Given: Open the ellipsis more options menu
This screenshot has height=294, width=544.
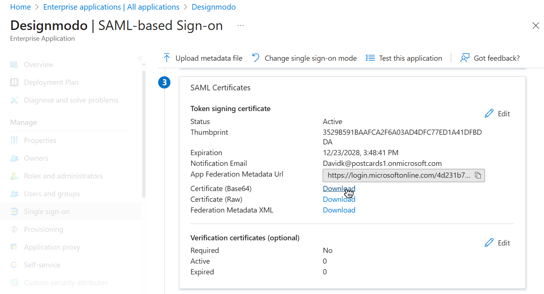Looking at the screenshot, I should pyautogui.click(x=241, y=26).
